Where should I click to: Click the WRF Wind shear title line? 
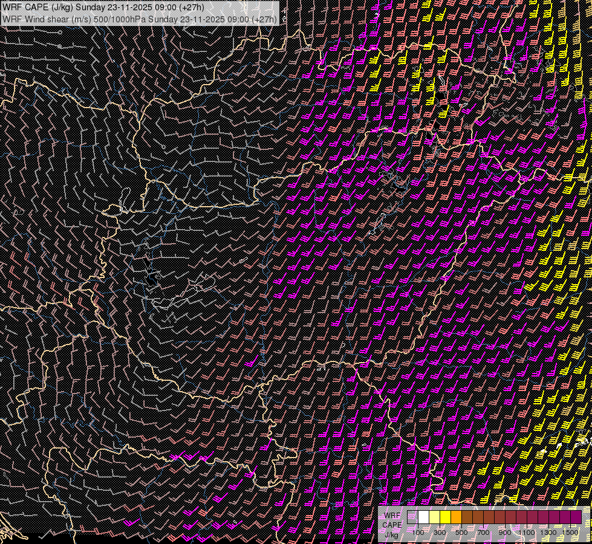point(139,19)
